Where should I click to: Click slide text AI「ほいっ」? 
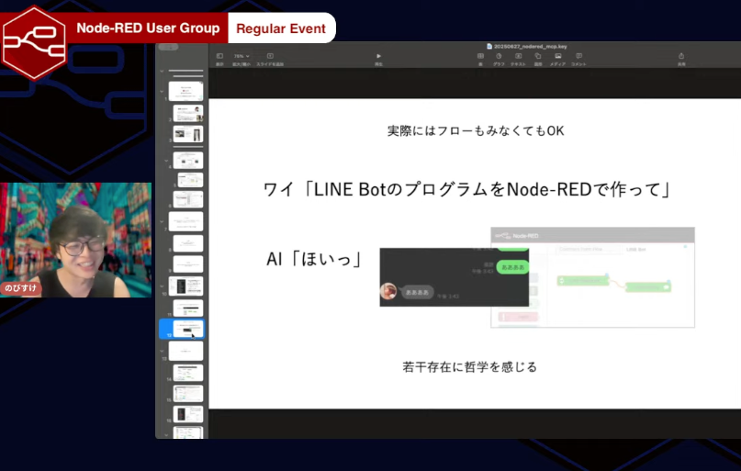click(x=314, y=258)
